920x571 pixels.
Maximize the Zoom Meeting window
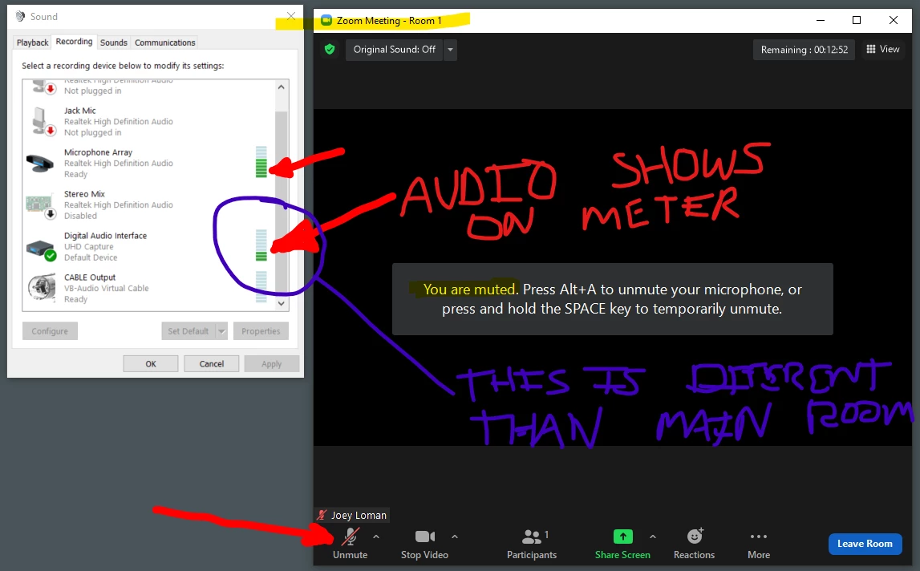tap(857, 21)
